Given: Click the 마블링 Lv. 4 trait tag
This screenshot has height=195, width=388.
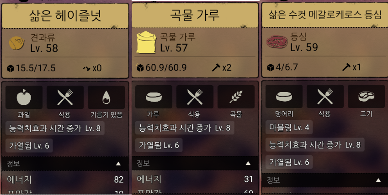Looking at the screenshot, I should coord(289,128).
